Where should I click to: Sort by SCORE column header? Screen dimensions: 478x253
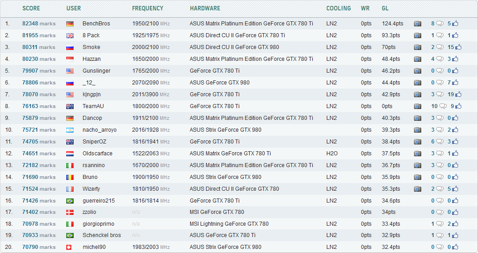(x=31, y=8)
